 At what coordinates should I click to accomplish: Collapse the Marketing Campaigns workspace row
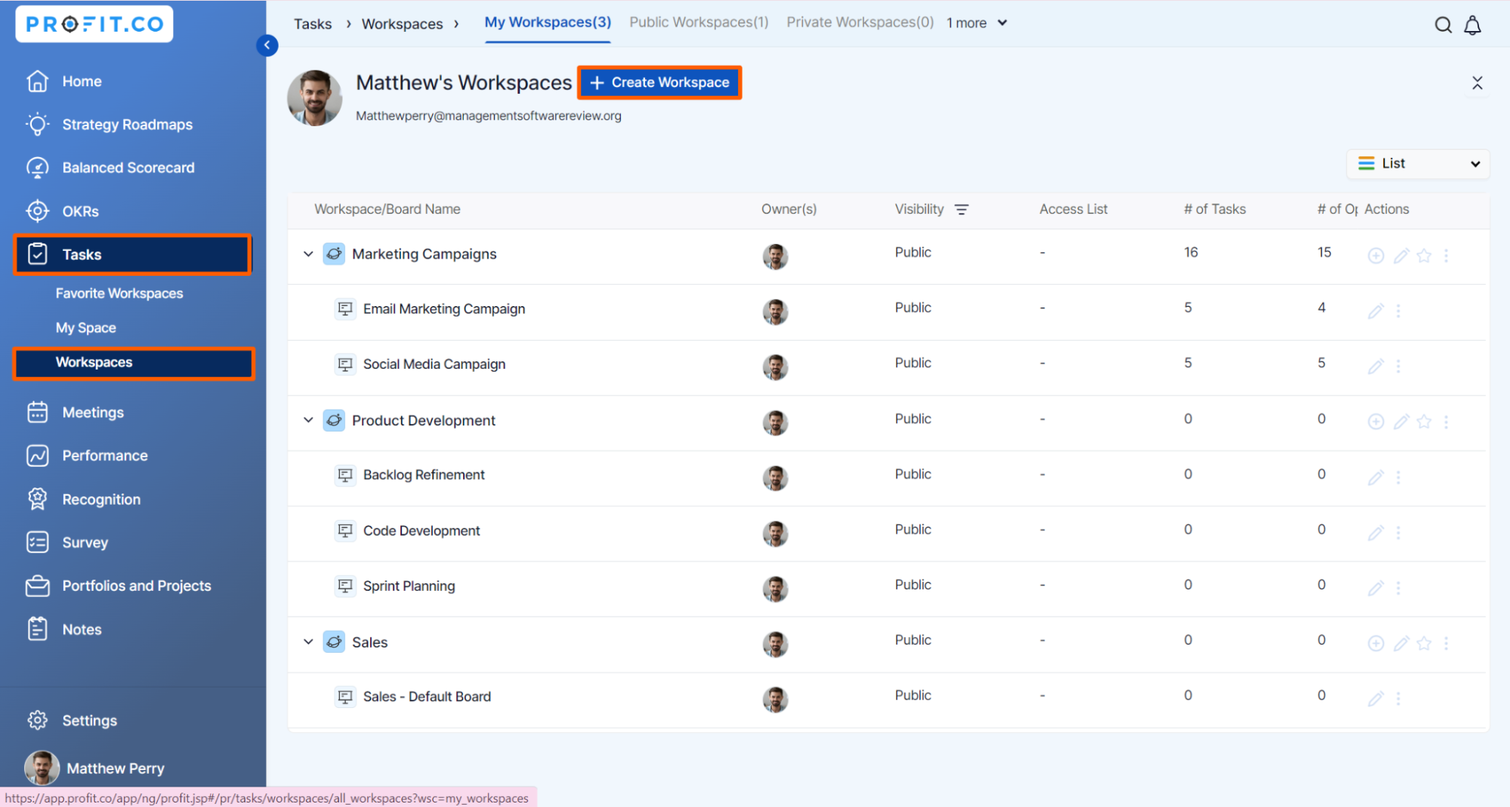pyautogui.click(x=308, y=254)
